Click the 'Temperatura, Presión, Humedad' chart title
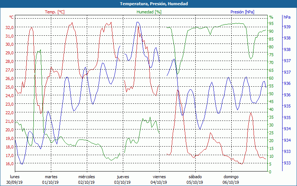 pos(154,4)
